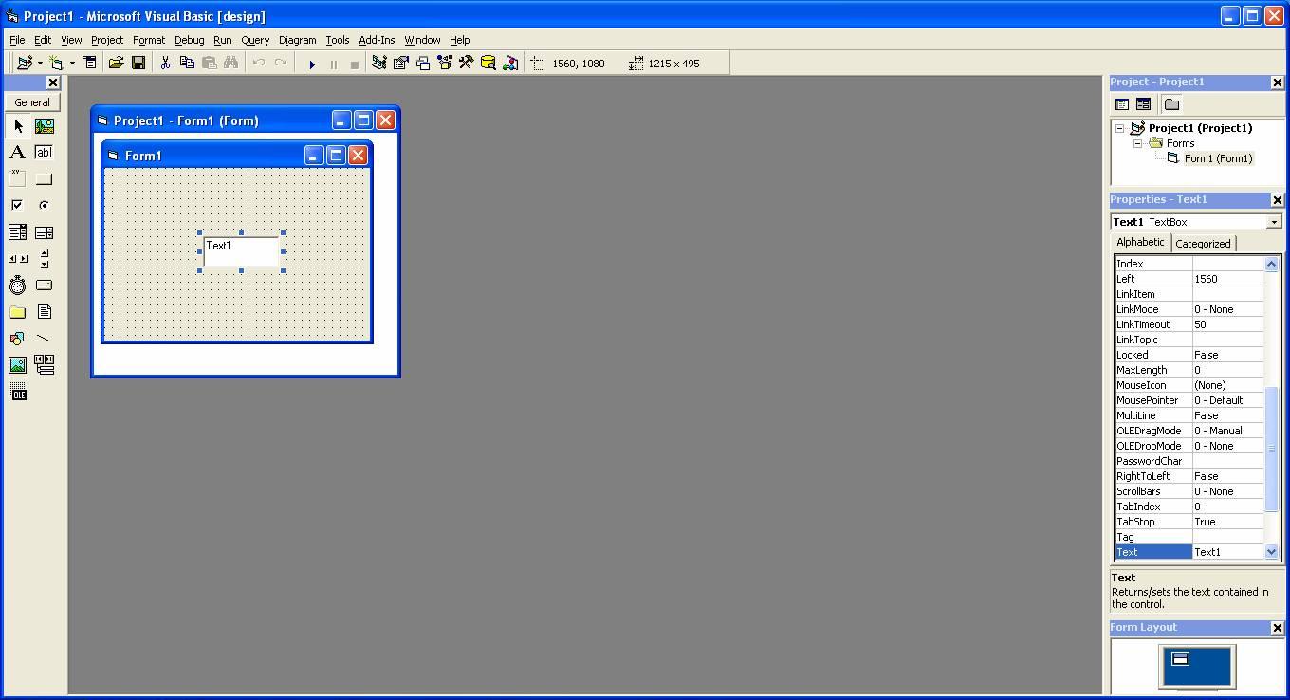This screenshot has width=1290, height=700.
Task: Click View Object icon in Project panel
Action: (1143, 104)
